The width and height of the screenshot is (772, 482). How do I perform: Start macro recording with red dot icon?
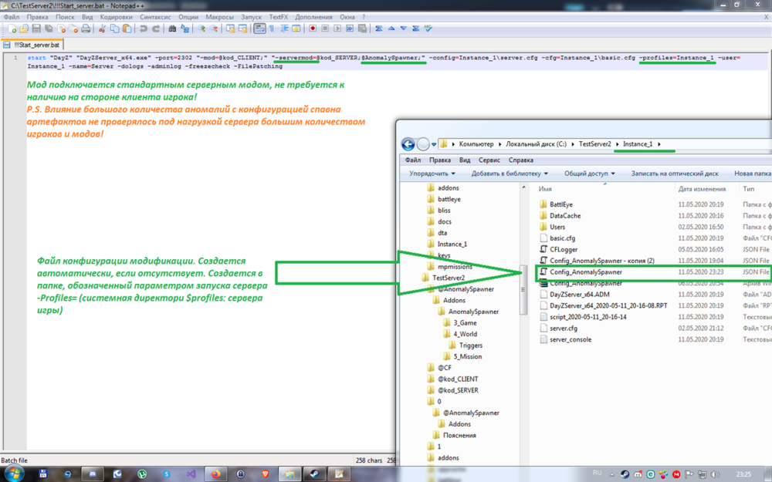click(313, 29)
